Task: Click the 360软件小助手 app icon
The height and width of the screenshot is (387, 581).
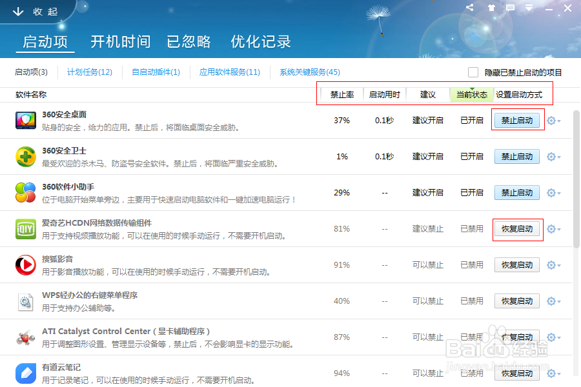Action: pyautogui.click(x=26, y=193)
